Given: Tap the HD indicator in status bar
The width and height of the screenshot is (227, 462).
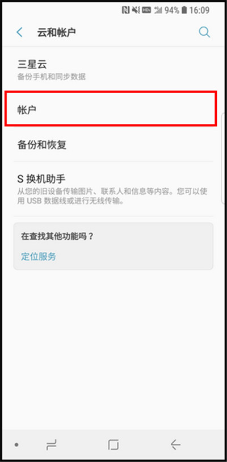Looking at the screenshot, I should tap(146, 10).
